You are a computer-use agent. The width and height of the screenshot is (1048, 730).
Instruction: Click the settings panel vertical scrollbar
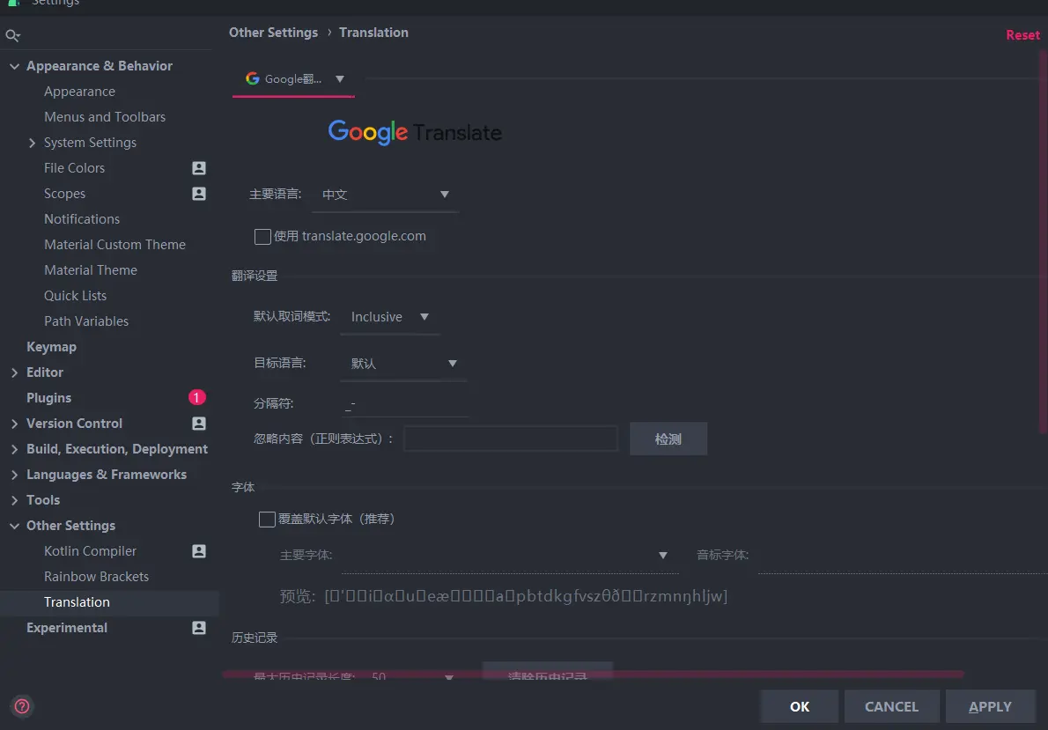coord(1043,240)
